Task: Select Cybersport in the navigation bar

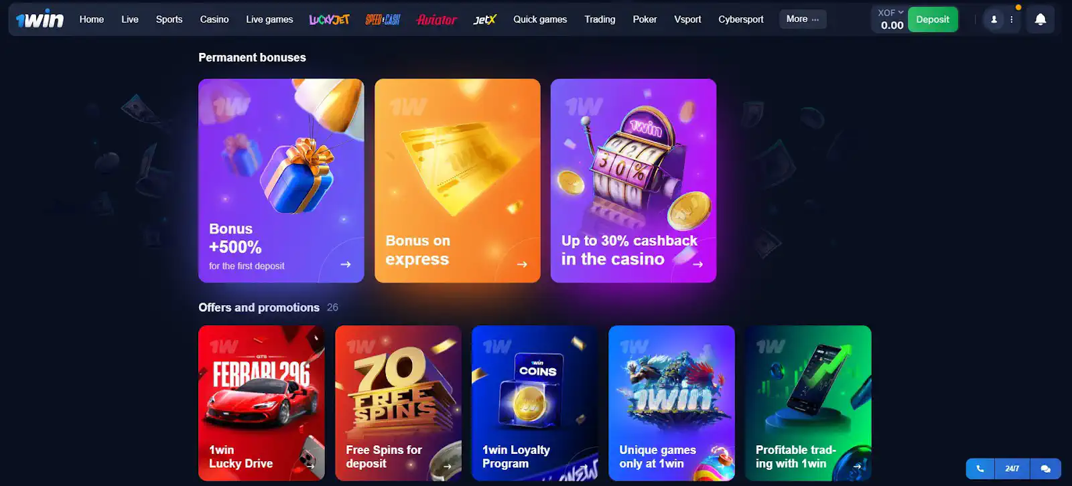Action: (741, 19)
